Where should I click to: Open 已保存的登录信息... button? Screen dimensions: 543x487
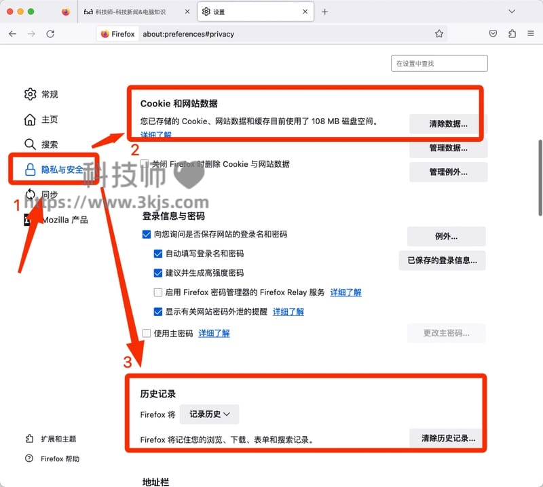tap(442, 260)
